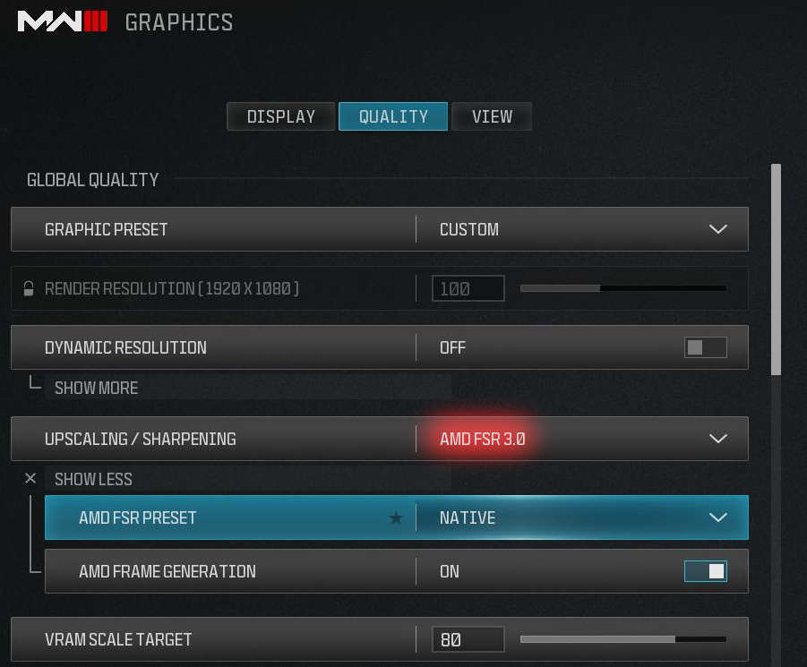The width and height of the screenshot is (807, 667).
Task: Click the Native preset value
Action: click(468, 517)
